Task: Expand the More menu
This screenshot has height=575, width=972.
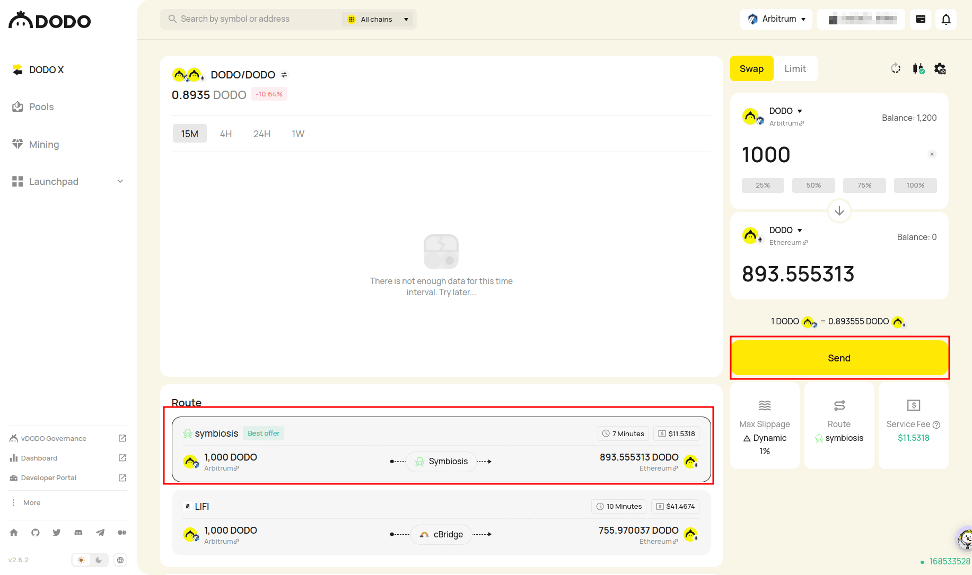Action: coord(26,502)
